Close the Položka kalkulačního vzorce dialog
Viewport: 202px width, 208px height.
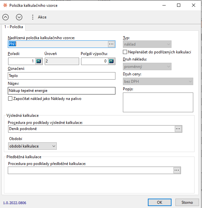click(194, 5)
